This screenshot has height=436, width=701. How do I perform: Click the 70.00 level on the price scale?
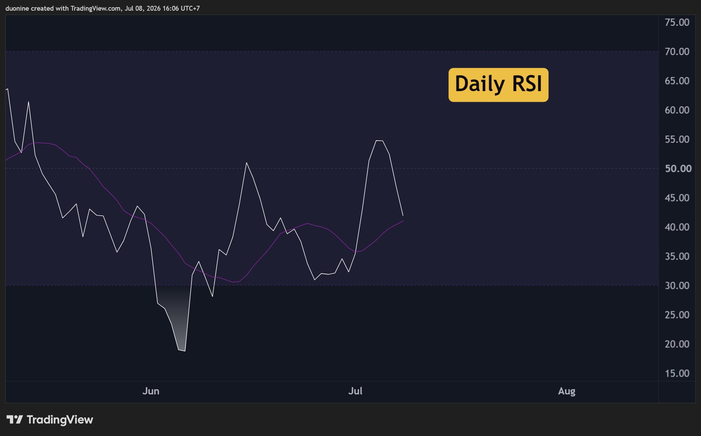pyautogui.click(x=677, y=52)
